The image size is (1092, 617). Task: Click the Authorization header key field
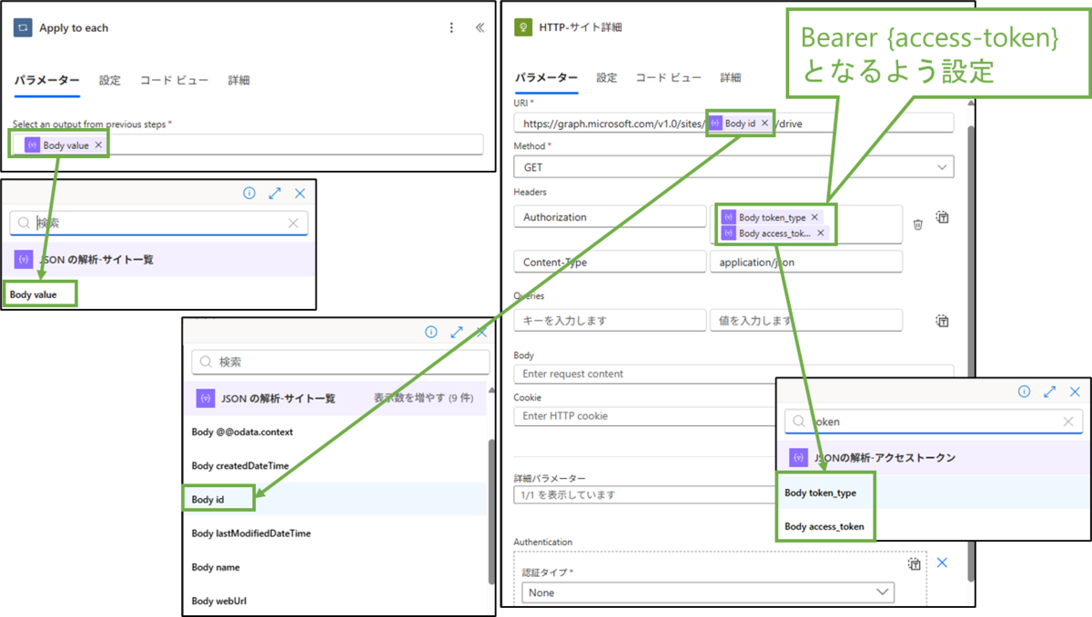pos(609,217)
